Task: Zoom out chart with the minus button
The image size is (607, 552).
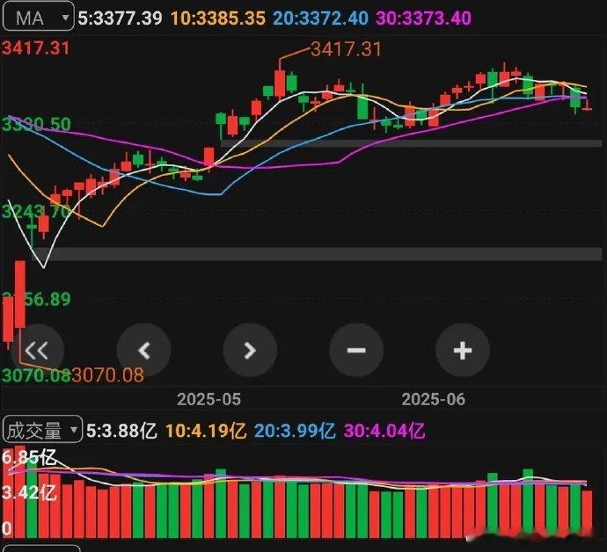Action: pyautogui.click(x=356, y=351)
